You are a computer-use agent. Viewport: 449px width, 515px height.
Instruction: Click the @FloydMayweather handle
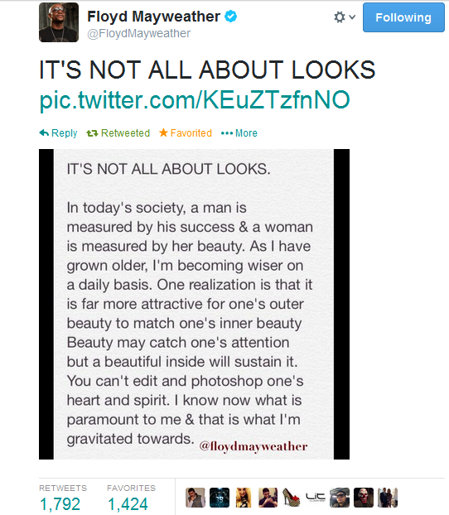(138, 33)
